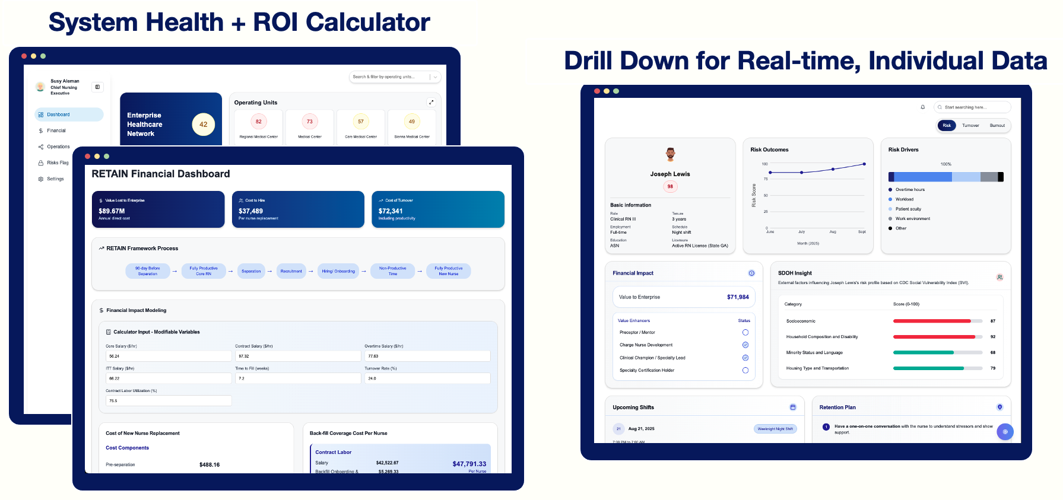Toggle Clinical Champion / Specialty Lead status
The height and width of the screenshot is (500, 1063).
[x=745, y=358]
